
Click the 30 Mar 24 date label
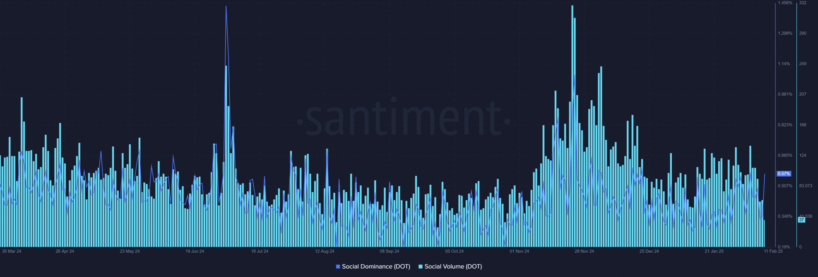[12, 251]
